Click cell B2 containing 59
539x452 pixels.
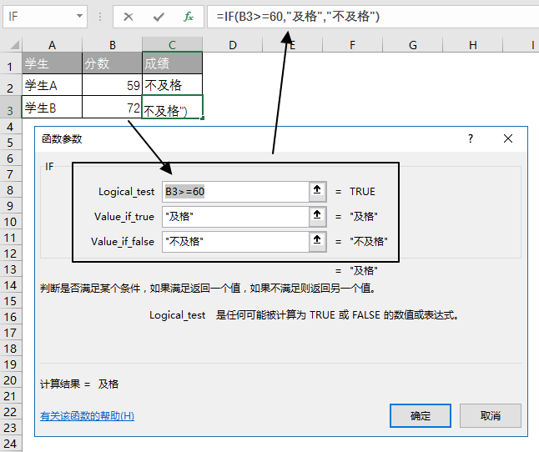tap(112, 85)
